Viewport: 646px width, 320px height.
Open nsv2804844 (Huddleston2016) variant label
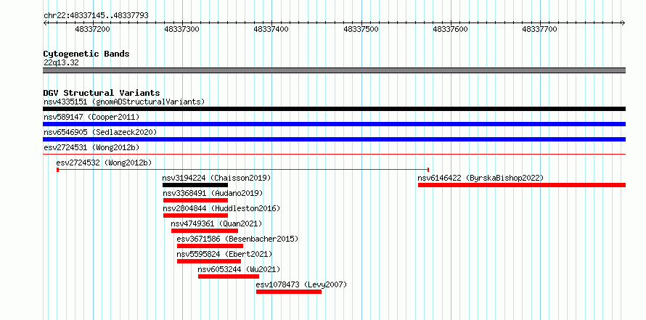[x=221, y=208]
